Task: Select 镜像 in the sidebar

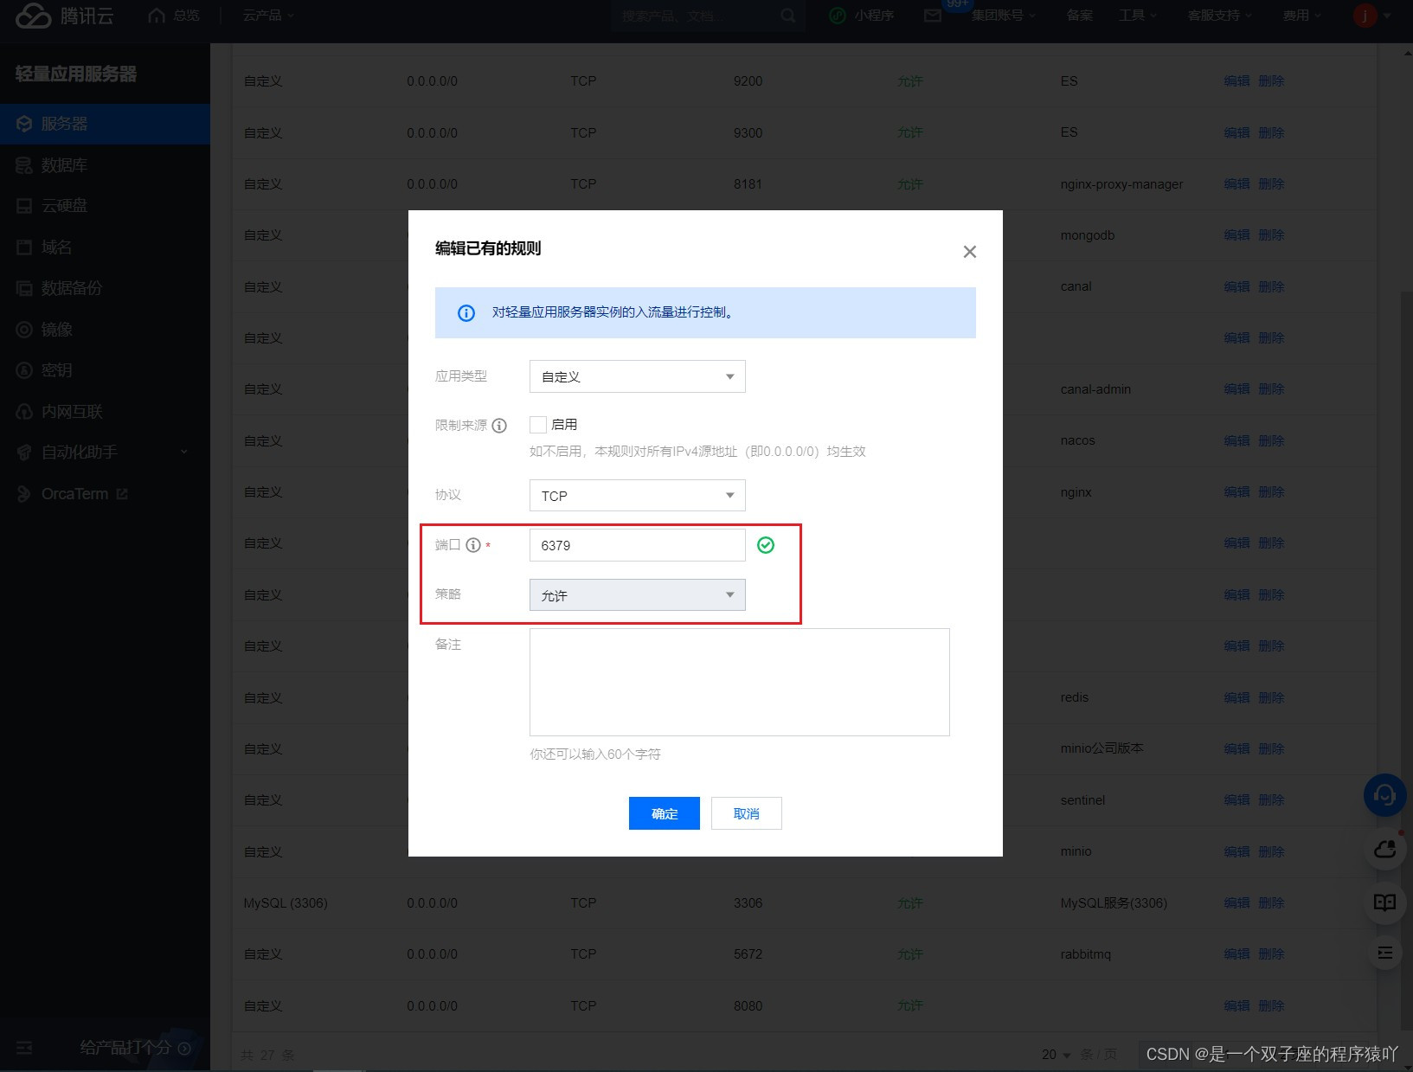Action: click(105, 330)
